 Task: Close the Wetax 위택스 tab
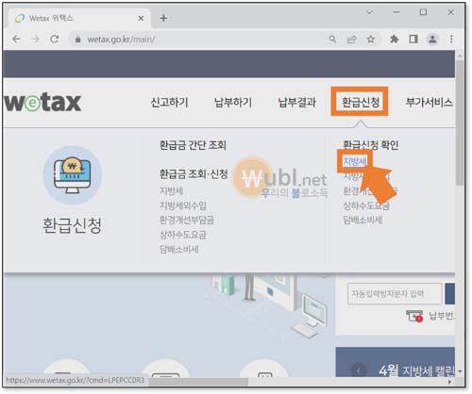[141, 18]
